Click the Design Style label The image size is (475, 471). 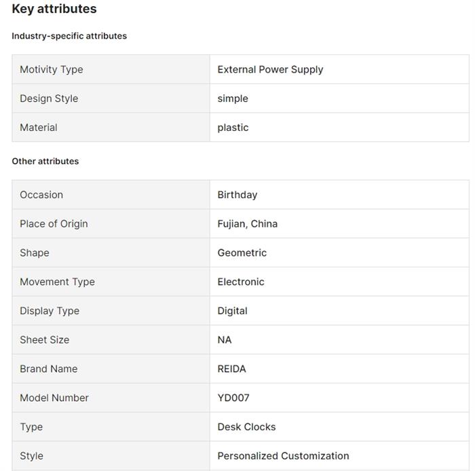[x=49, y=98]
